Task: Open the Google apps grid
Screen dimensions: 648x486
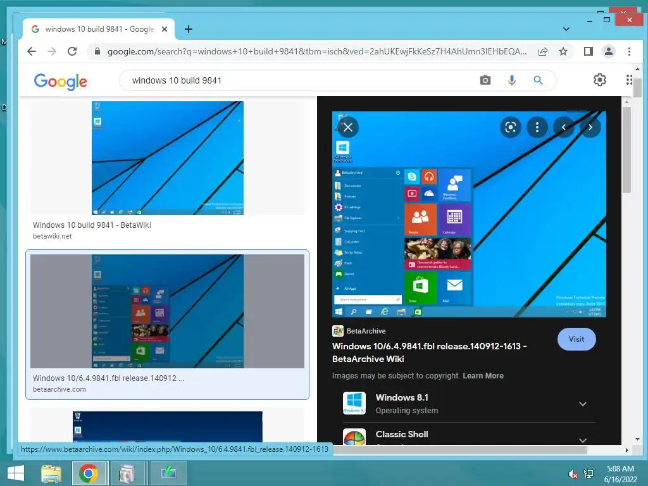Action: tap(628, 80)
